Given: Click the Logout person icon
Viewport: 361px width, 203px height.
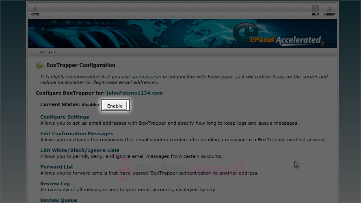Looking at the screenshot, I should point(329,9).
